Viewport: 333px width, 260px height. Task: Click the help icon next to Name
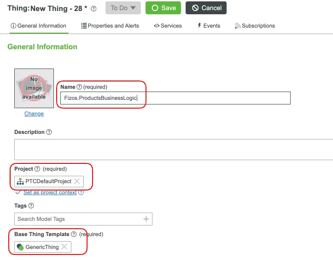pyautogui.click(x=79, y=87)
